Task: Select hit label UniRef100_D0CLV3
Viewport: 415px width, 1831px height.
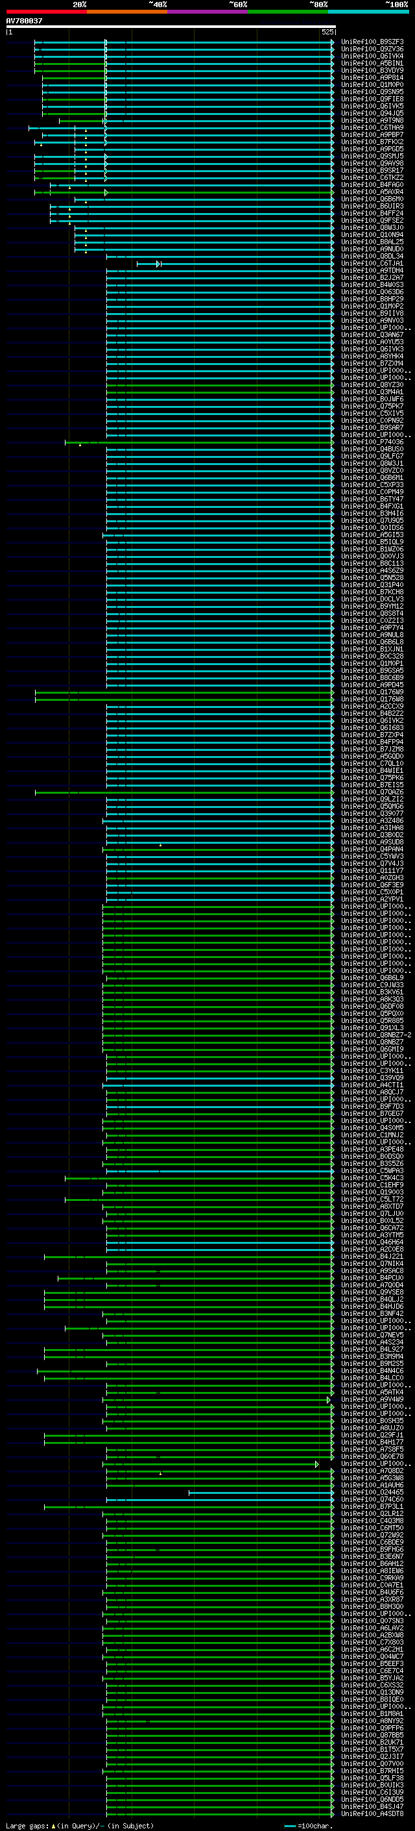Action: [x=372, y=600]
